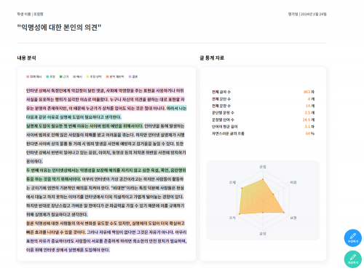Click the 64 % natural flow value
Viewport: 364px width, 271px height.
[310, 133]
